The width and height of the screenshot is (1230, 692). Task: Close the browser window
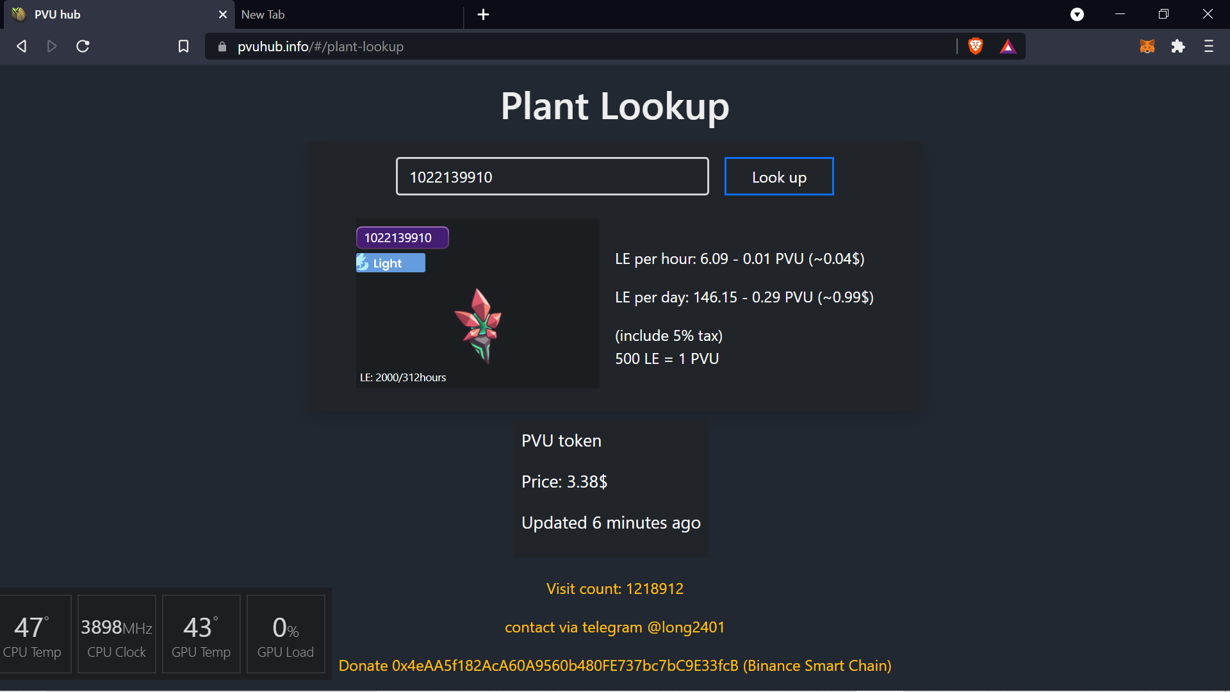click(x=1208, y=14)
